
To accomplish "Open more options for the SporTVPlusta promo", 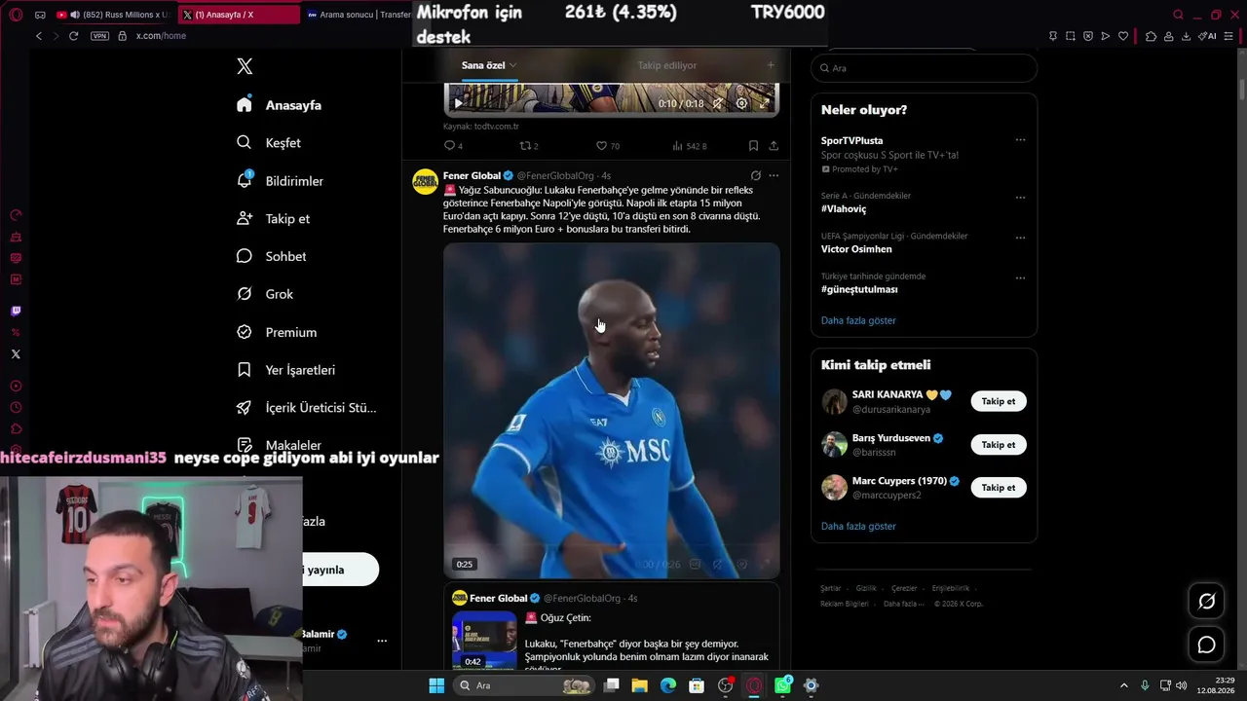I will click(1020, 140).
